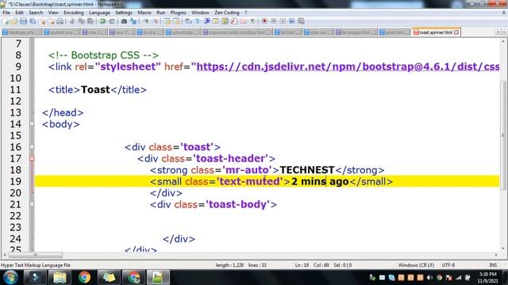Viewport: 508px width, 285px height.
Task: Click the Save recorded macro icon
Action: tap(301, 21)
